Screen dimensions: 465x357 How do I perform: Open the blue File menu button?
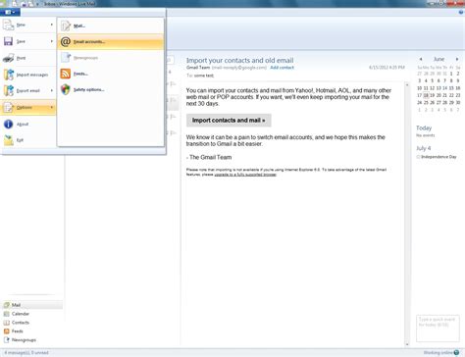pyautogui.click(x=10, y=12)
